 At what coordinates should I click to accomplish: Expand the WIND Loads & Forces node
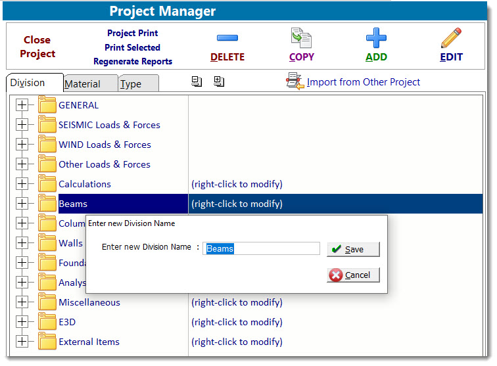click(x=22, y=145)
